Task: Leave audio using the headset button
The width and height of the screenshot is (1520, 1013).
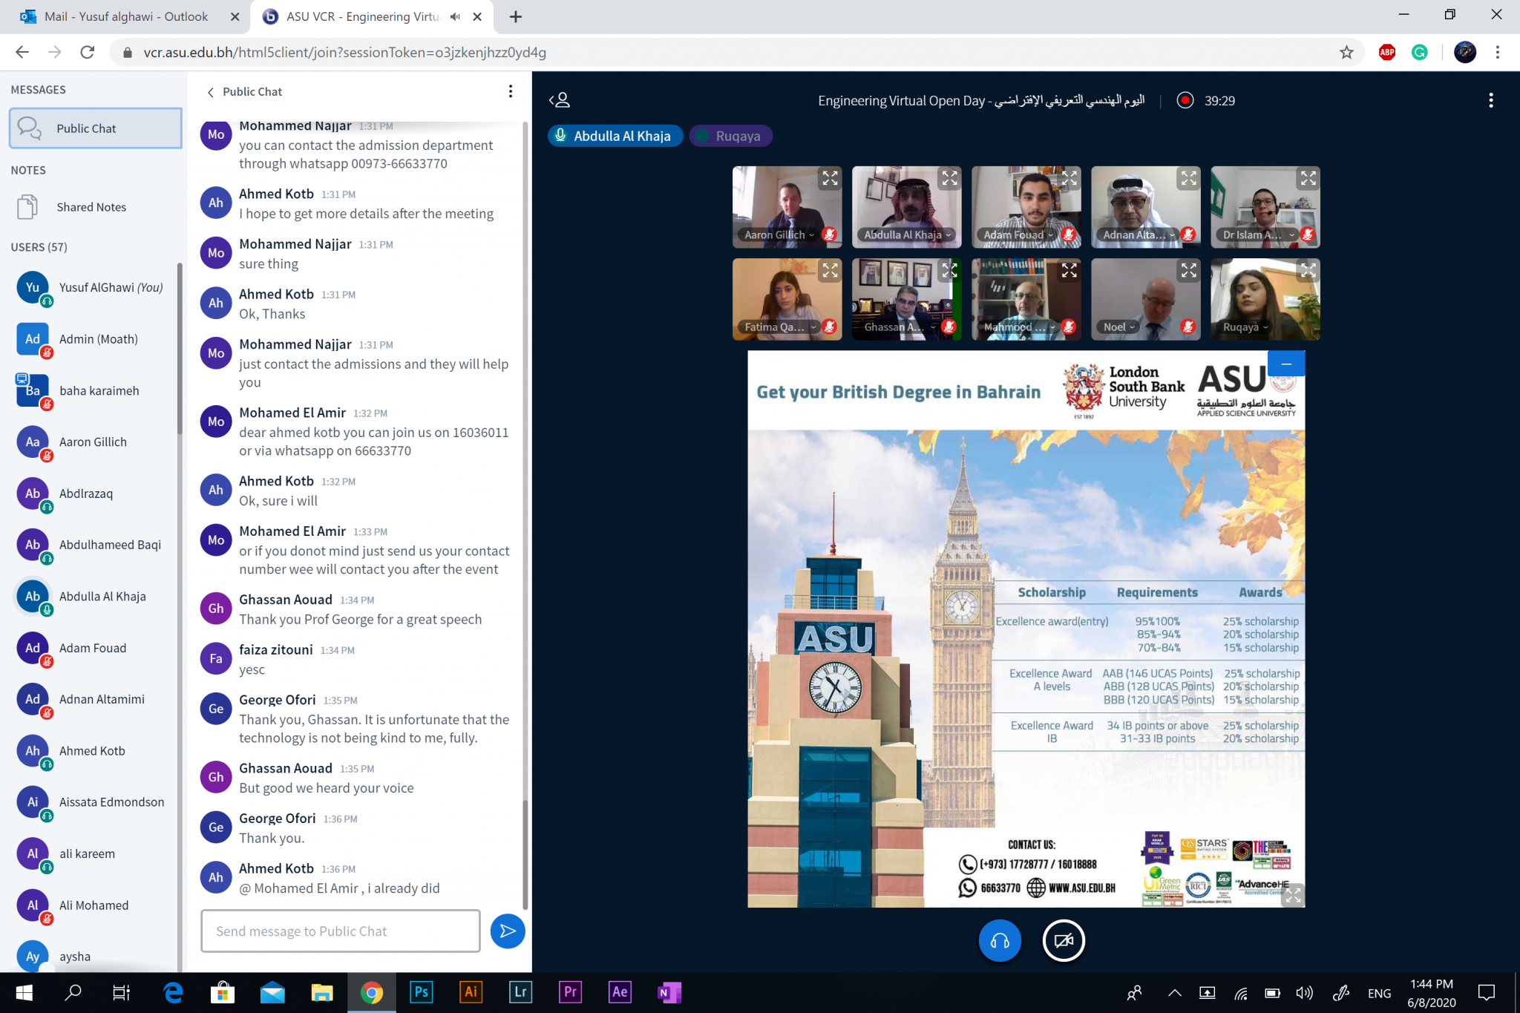Action: tap(1000, 940)
